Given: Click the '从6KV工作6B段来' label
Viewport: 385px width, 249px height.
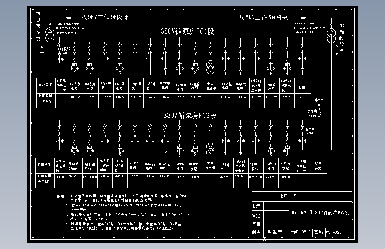Looking at the screenshot, I should point(105,17).
